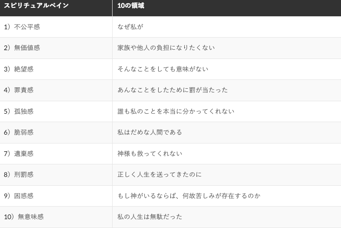Screen dimensions: 341x228
Task: Click the スピリチュアルペイン column header
Action: (36, 6)
